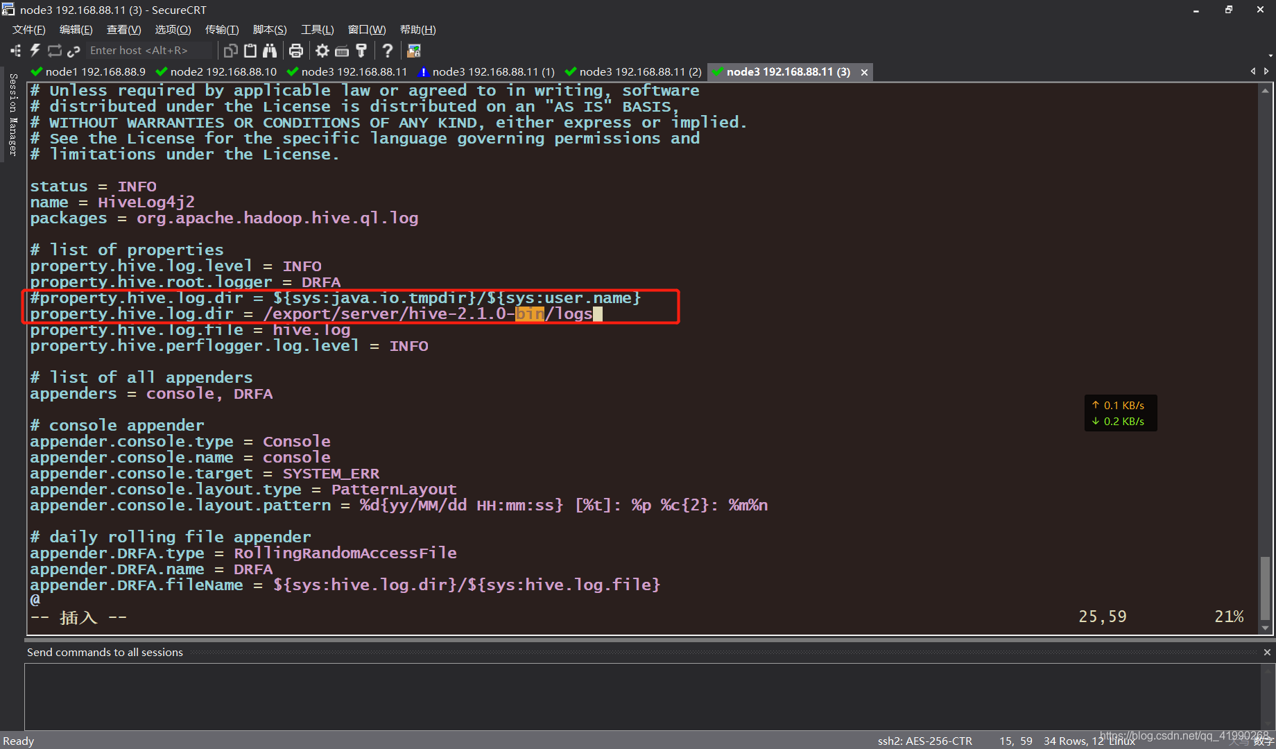Click the Public Key Assistant key icon
The width and height of the screenshot is (1276, 749).
click(361, 50)
